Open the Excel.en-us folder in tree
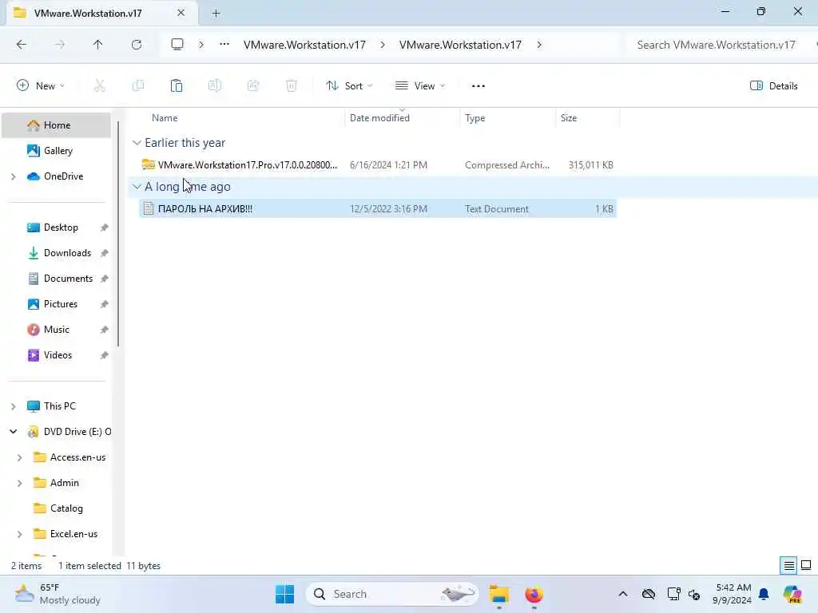 pos(73,534)
